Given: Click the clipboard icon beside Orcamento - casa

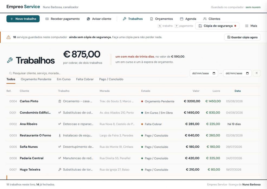Looking at the screenshot, I should pyautogui.click(x=60, y=101).
